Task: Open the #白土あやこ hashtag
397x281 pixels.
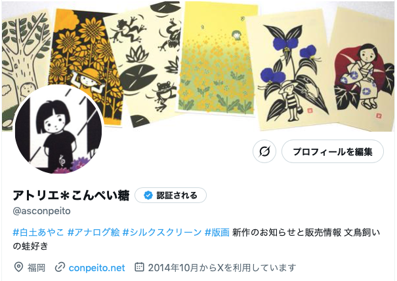Action: pos(39,233)
